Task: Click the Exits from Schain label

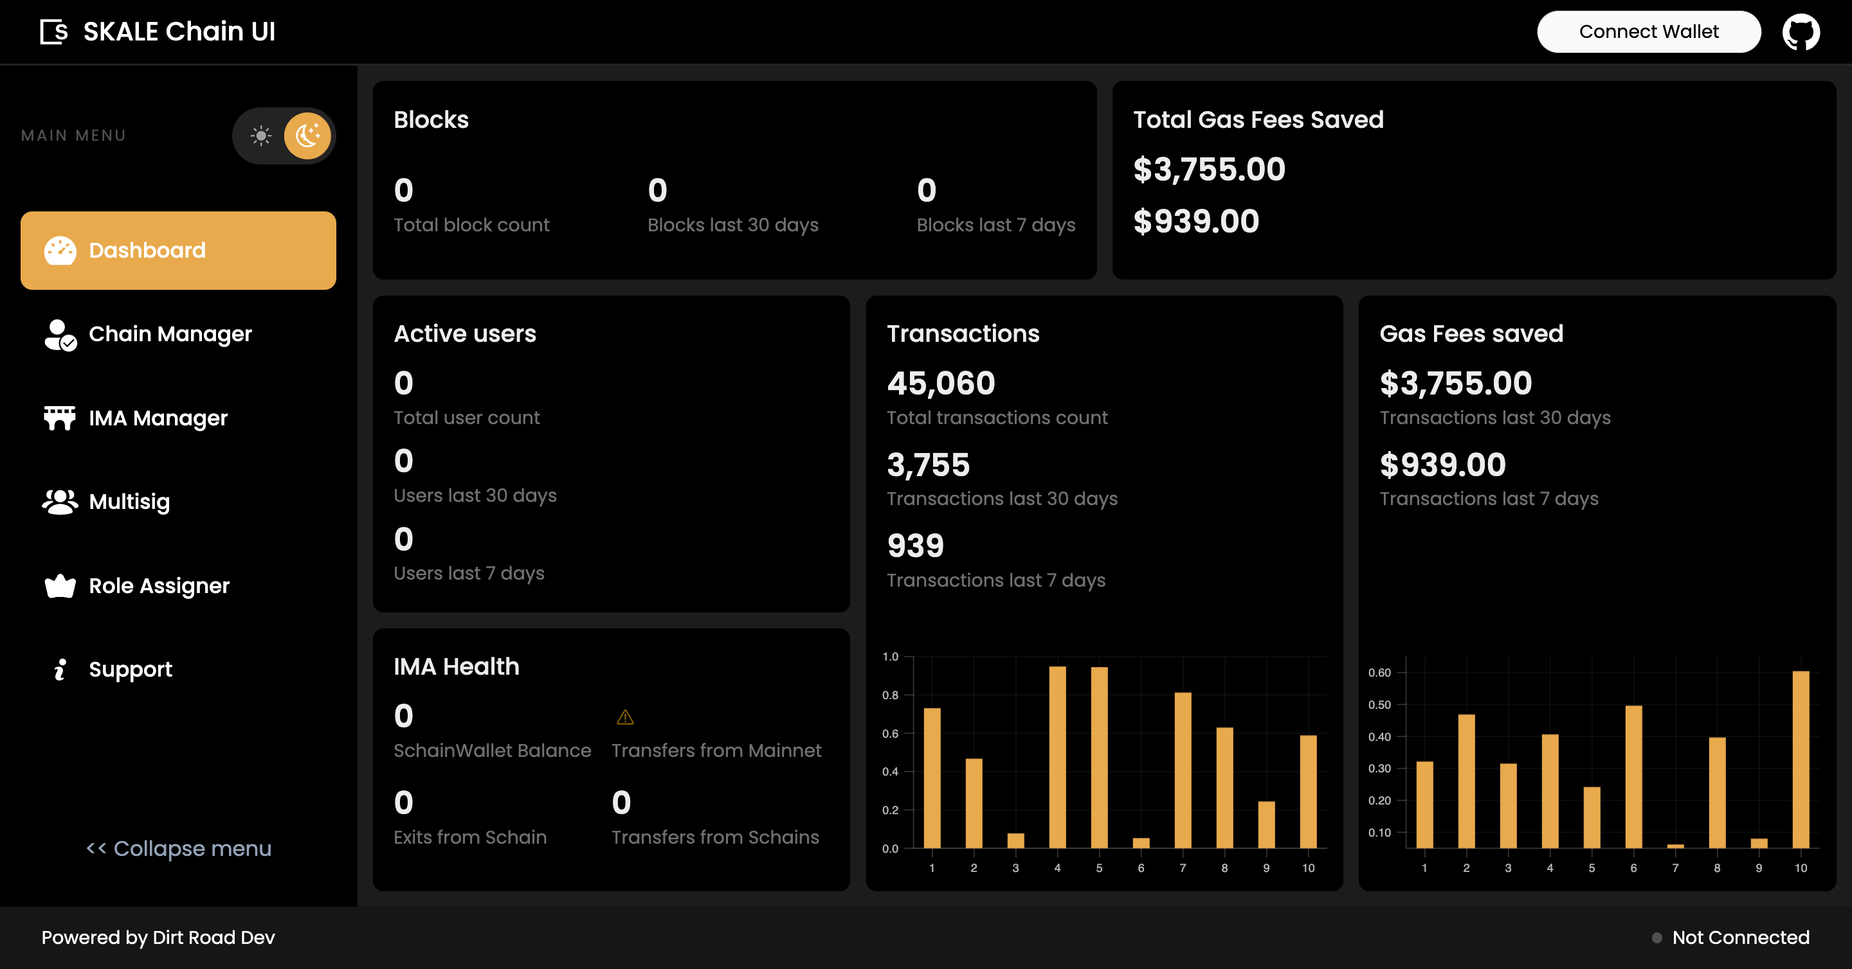Action: point(470,837)
